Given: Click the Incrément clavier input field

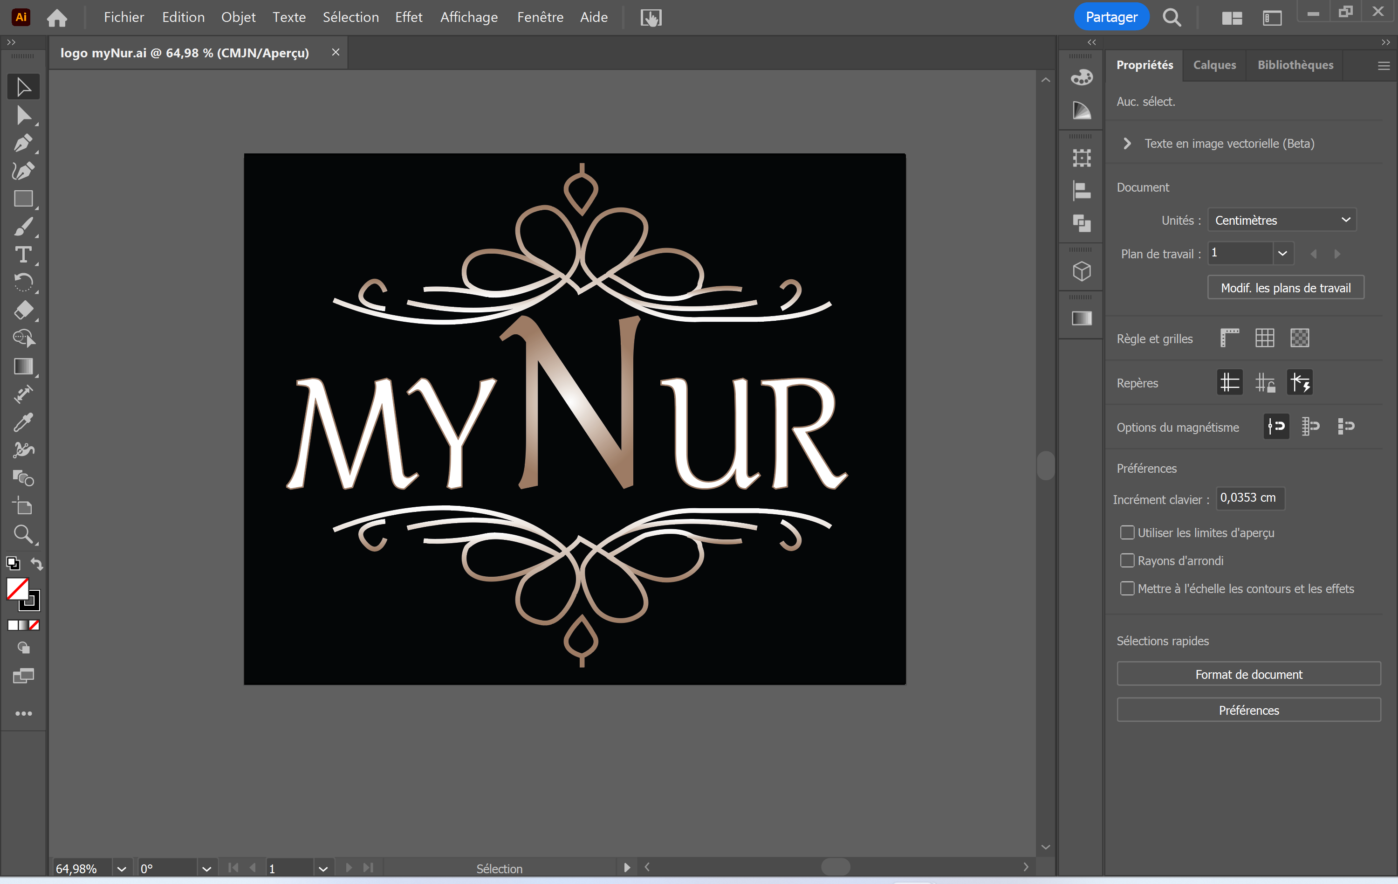Looking at the screenshot, I should pyautogui.click(x=1250, y=498).
